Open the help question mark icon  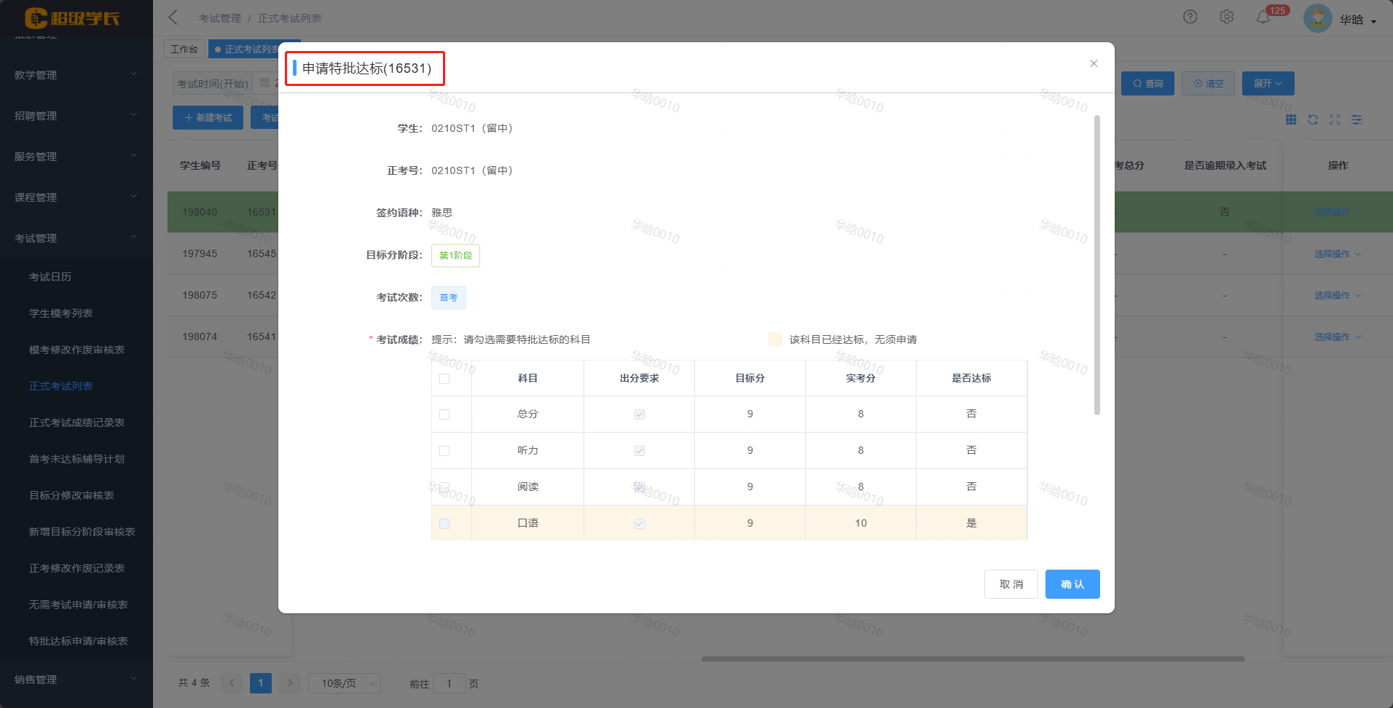pyautogui.click(x=1190, y=16)
